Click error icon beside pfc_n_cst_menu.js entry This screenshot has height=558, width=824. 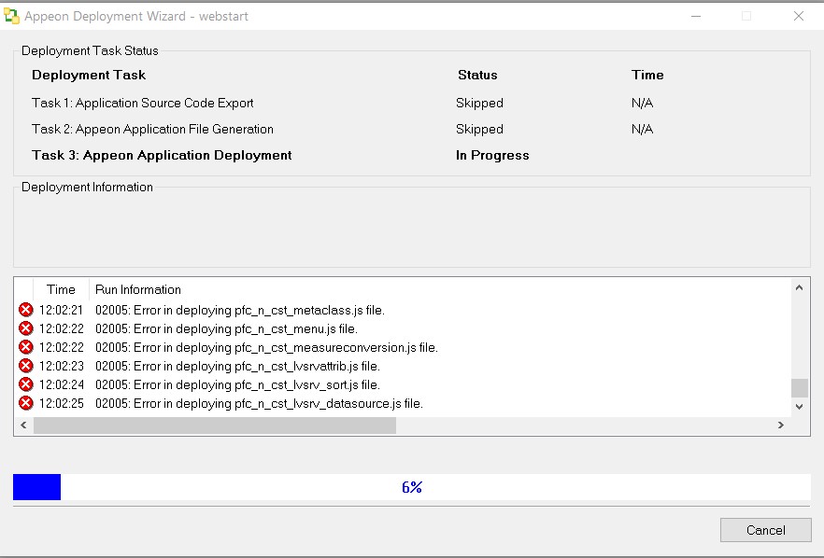coord(25,328)
